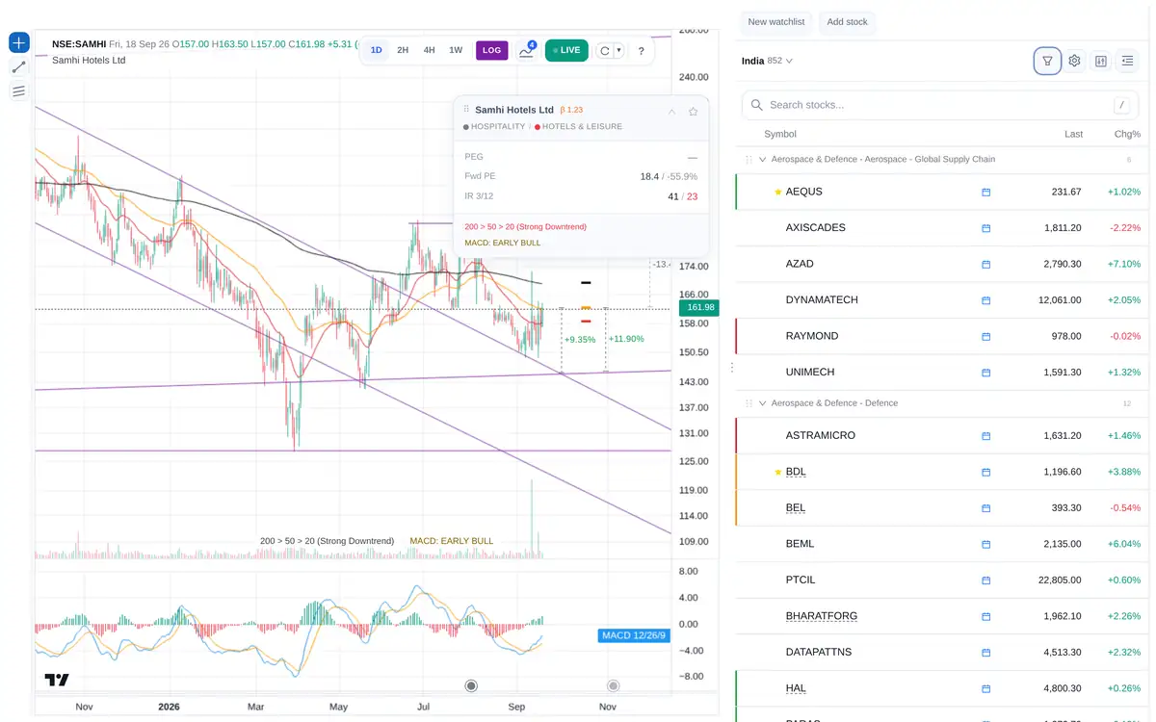Click the blue plus crosshair tool
This screenshot has height=722, width=1156.
click(x=19, y=42)
